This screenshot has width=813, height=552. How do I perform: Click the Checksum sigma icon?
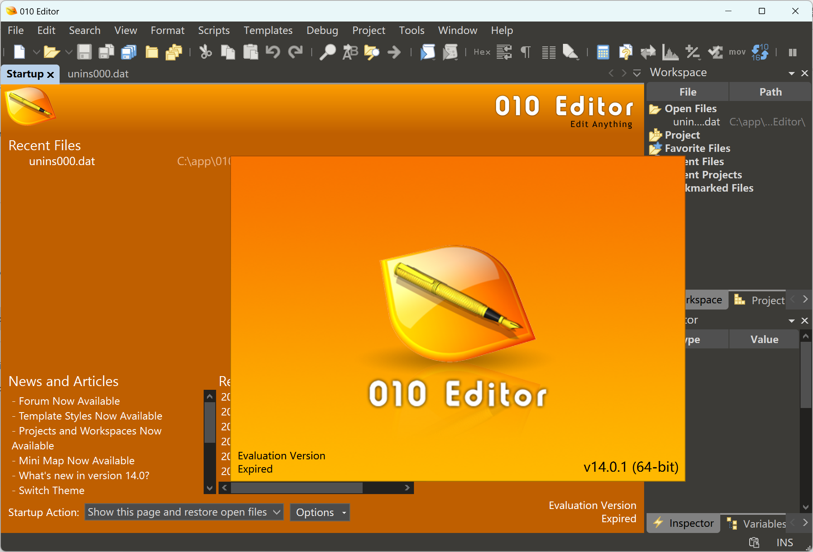tap(715, 52)
